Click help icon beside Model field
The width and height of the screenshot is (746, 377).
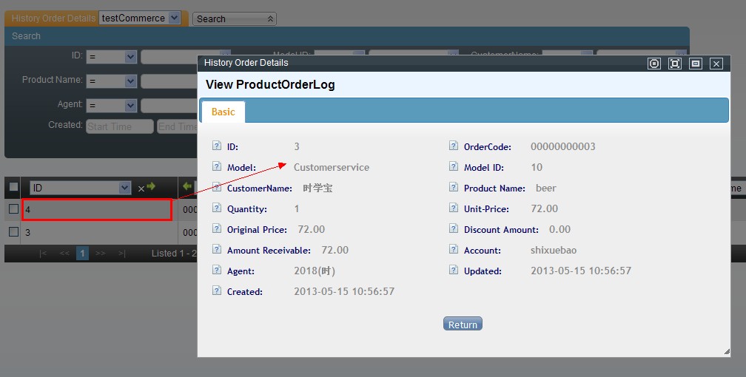click(x=217, y=167)
